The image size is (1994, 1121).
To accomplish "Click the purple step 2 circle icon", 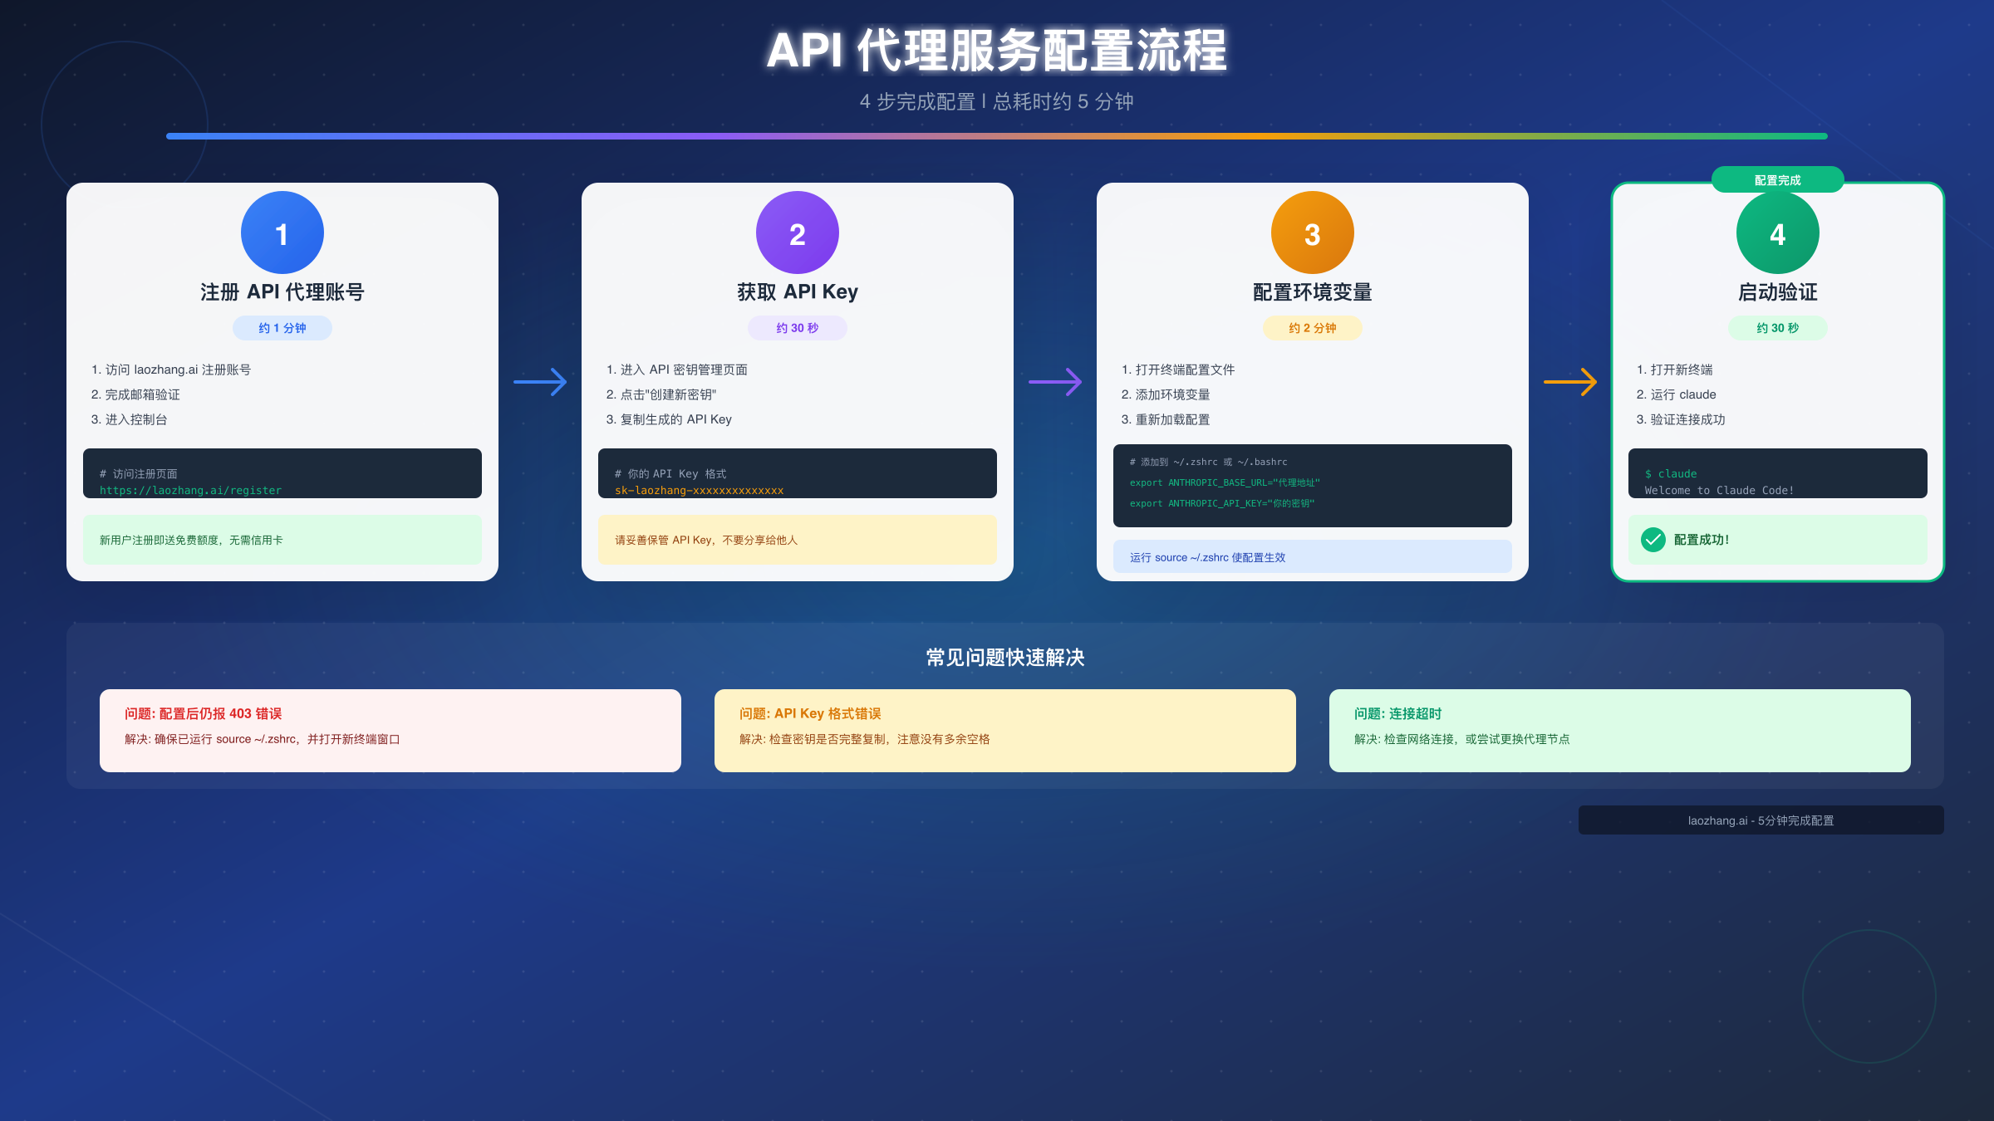I will [x=797, y=233].
